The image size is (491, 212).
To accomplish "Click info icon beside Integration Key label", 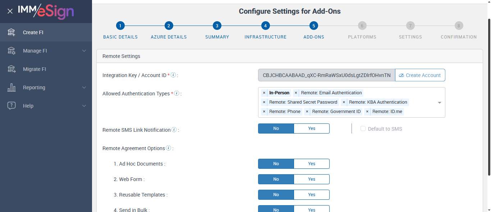I will pos(173,75).
